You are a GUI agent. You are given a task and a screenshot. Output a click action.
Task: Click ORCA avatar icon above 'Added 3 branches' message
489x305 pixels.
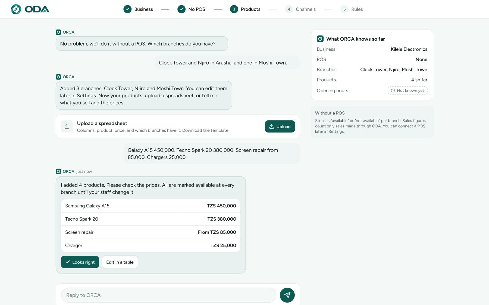pyautogui.click(x=58, y=77)
